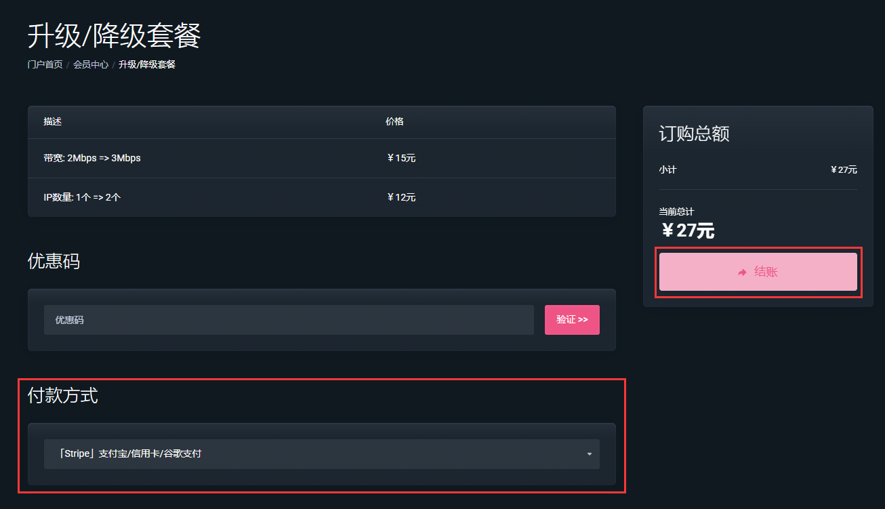Screen dimensions: 885x509
Task: Click the ¥15元 bandwidth price
Action: pos(400,158)
